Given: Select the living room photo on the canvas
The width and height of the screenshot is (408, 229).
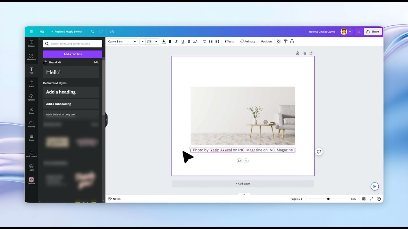Looking at the screenshot, I should point(243,116).
